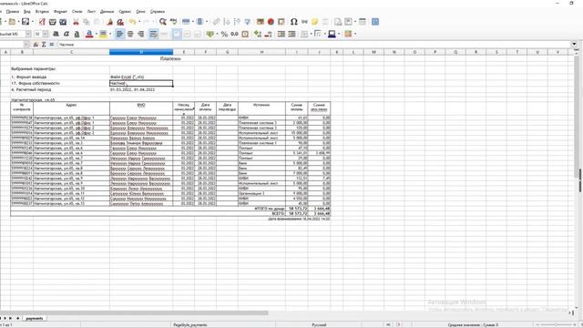The width and height of the screenshot is (583, 328).
Task: Open the background color dropdown arrow
Action: coord(110,34)
